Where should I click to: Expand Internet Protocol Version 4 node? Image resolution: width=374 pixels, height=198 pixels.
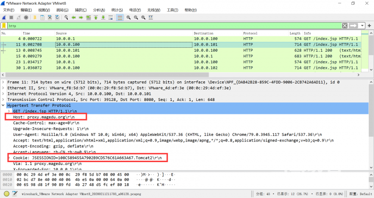pyautogui.click(x=3, y=94)
